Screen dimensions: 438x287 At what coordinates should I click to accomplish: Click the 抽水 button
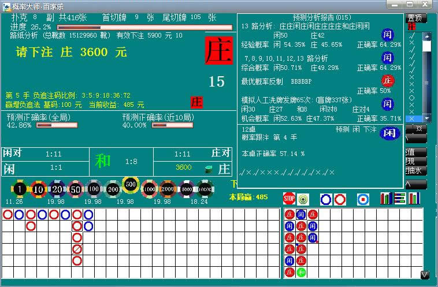[x=415, y=171]
